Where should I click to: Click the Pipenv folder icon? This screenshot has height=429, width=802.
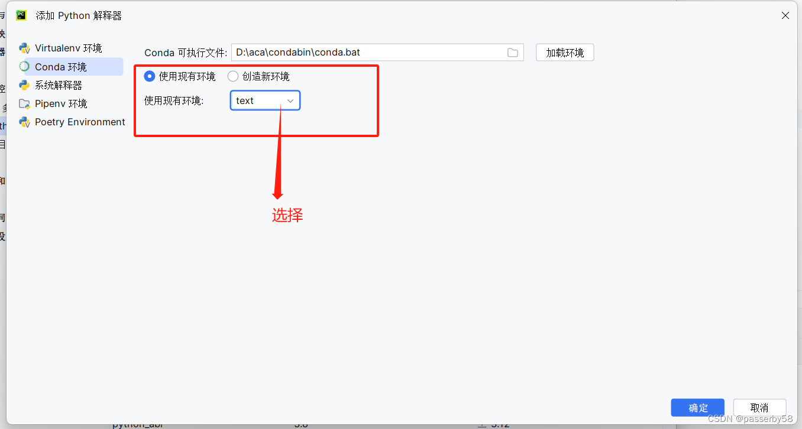(24, 103)
